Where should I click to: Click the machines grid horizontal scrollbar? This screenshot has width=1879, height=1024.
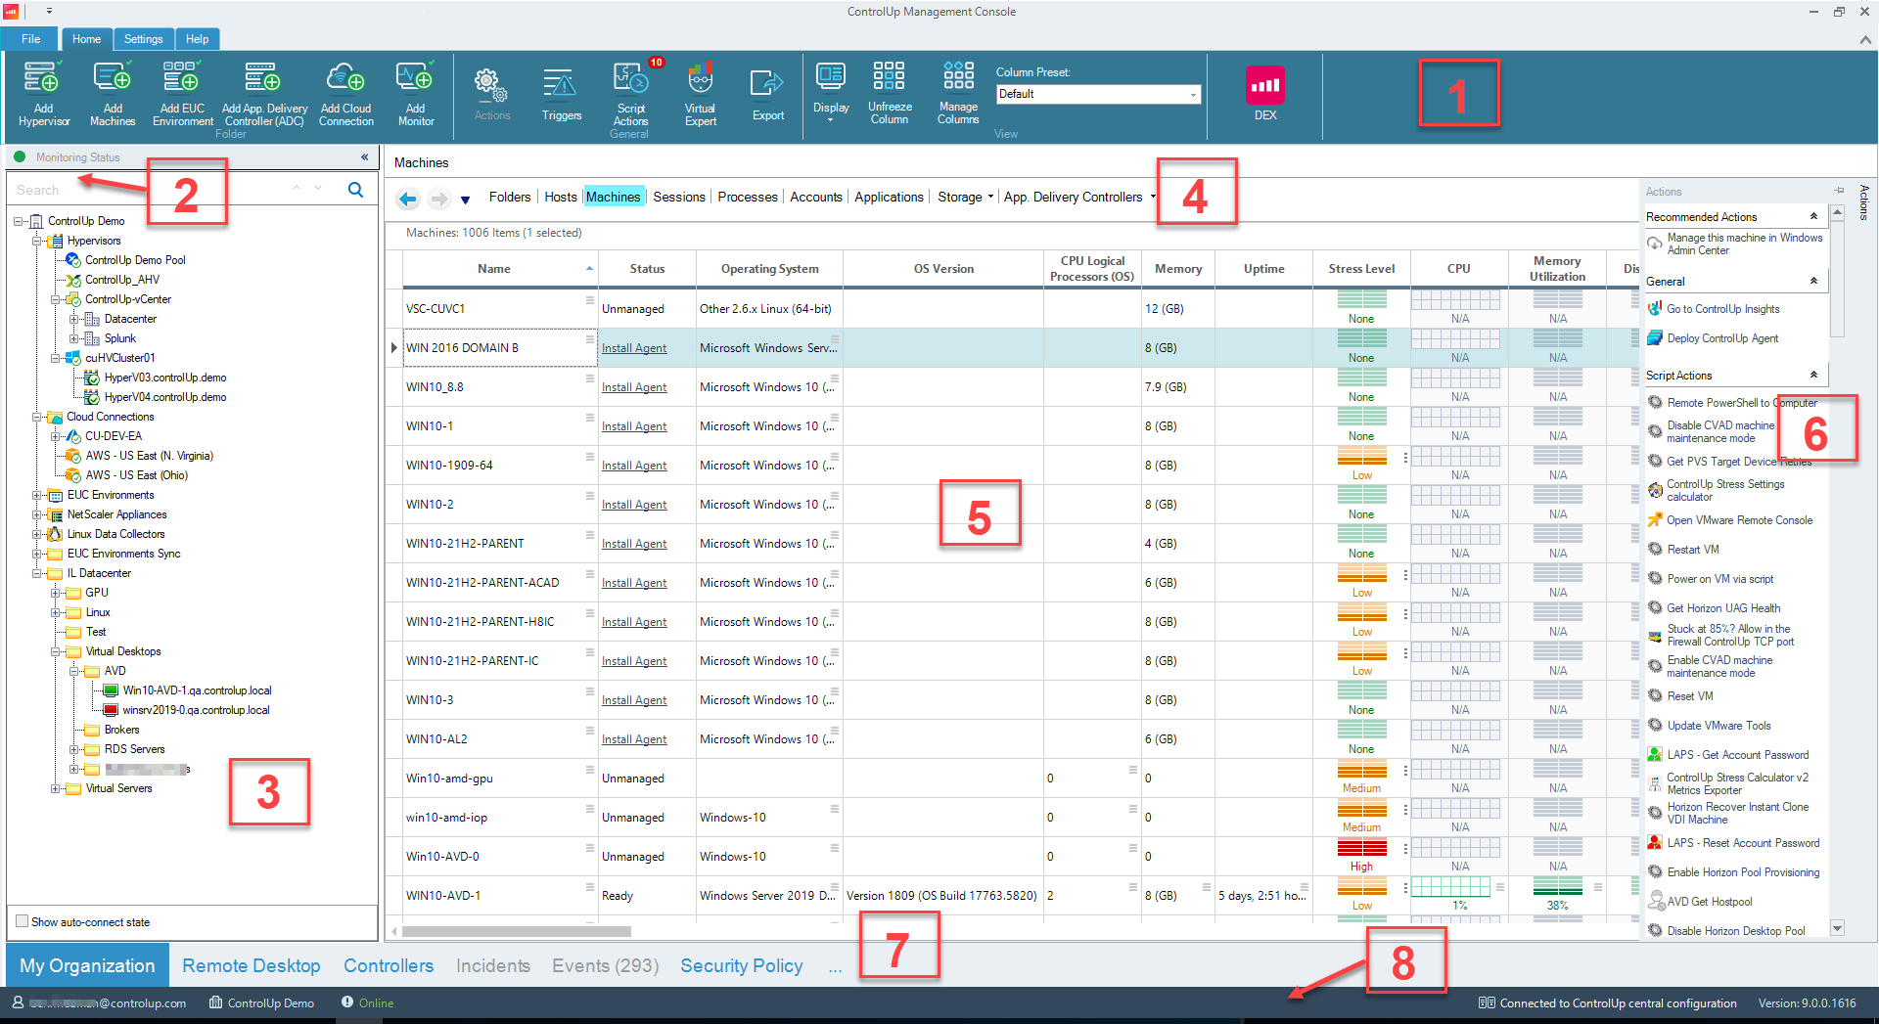pyautogui.click(x=516, y=931)
